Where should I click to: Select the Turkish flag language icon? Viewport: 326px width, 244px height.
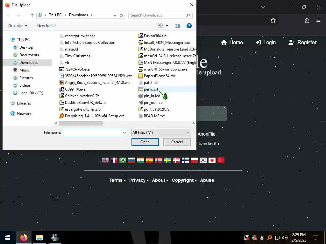point(221,160)
